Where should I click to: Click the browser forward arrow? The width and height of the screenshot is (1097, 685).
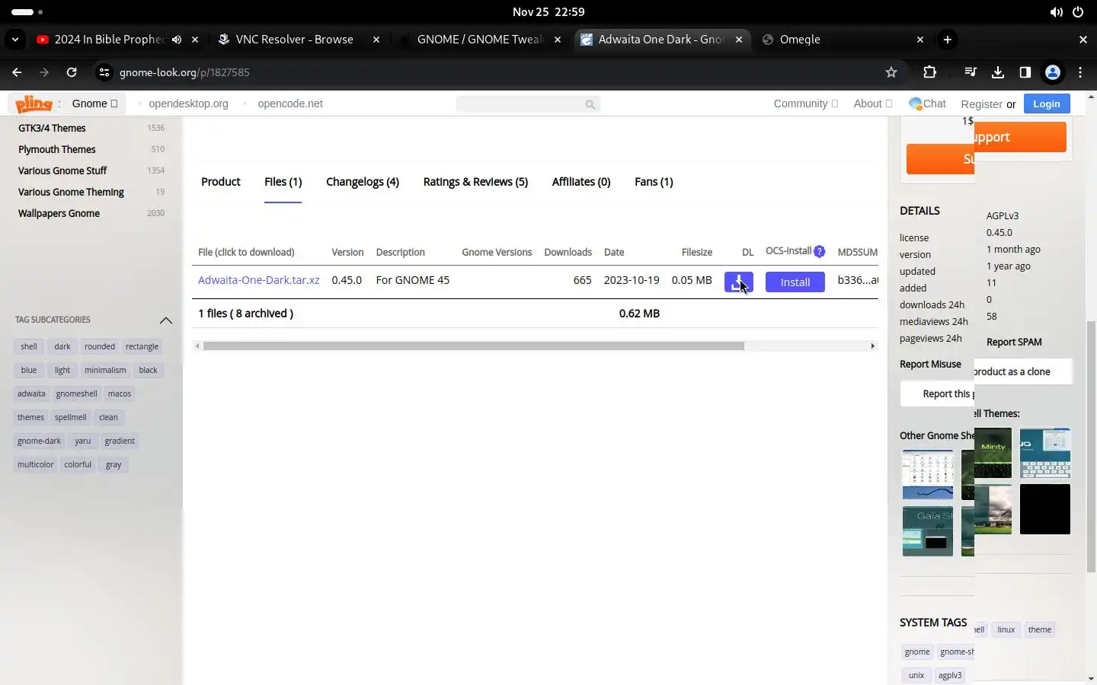(x=44, y=72)
